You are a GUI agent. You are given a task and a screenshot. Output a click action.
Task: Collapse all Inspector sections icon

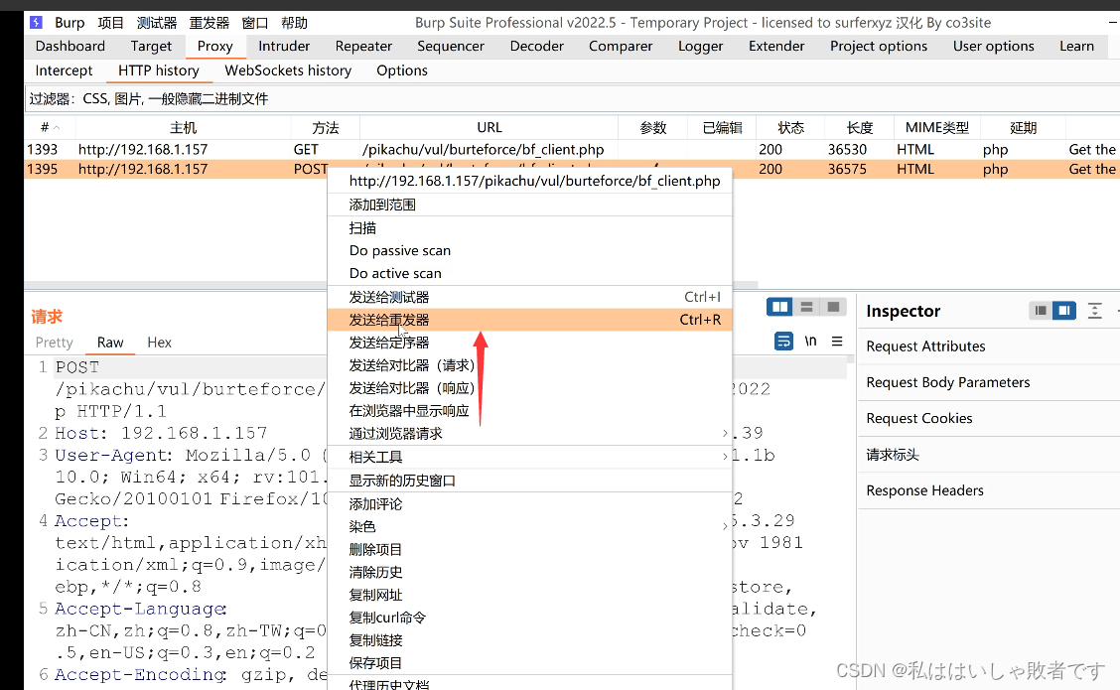tap(1094, 310)
